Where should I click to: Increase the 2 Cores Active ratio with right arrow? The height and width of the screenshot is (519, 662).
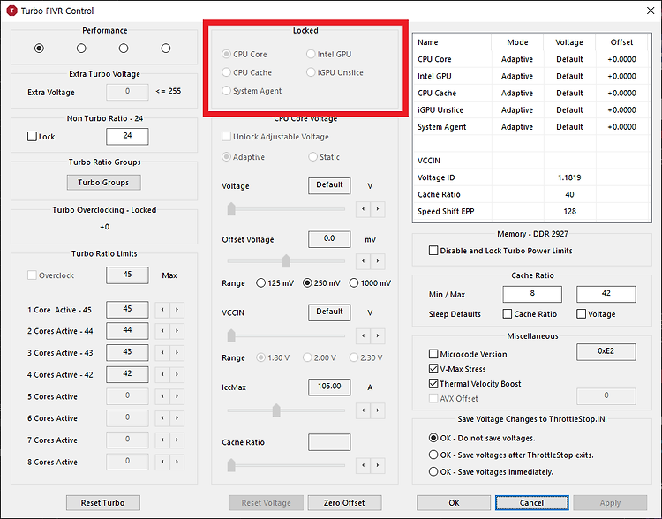[177, 331]
